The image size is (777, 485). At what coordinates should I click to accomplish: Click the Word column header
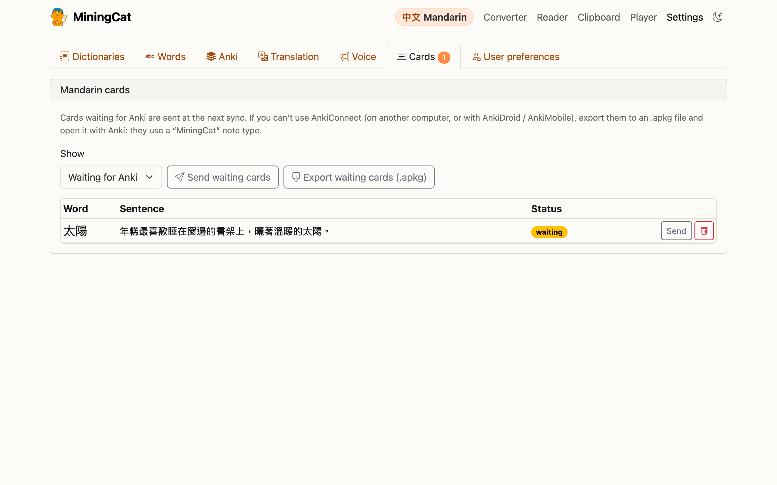pos(76,209)
